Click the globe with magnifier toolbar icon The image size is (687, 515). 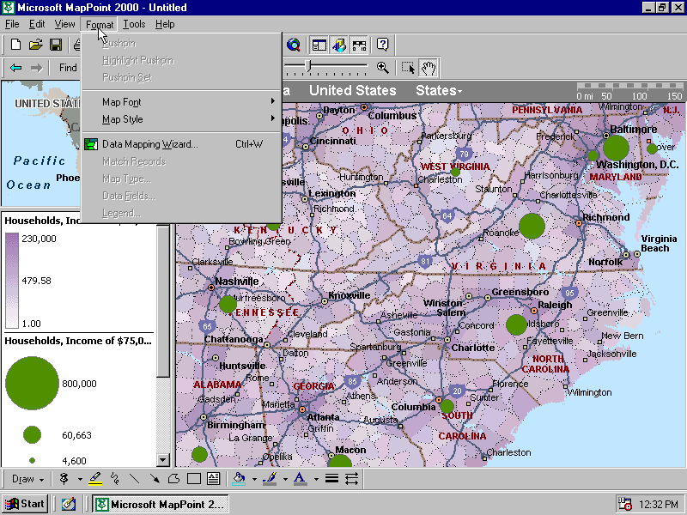coord(294,45)
